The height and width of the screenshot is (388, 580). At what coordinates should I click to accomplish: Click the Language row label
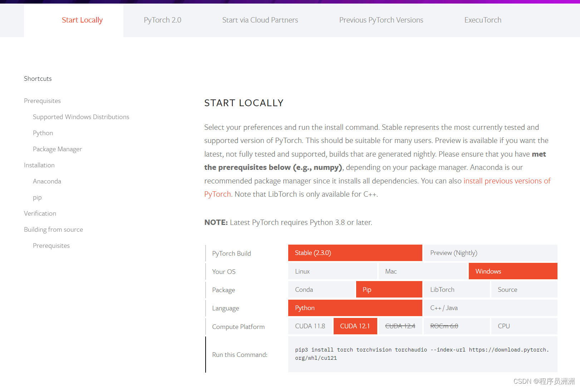click(x=225, y=308)
